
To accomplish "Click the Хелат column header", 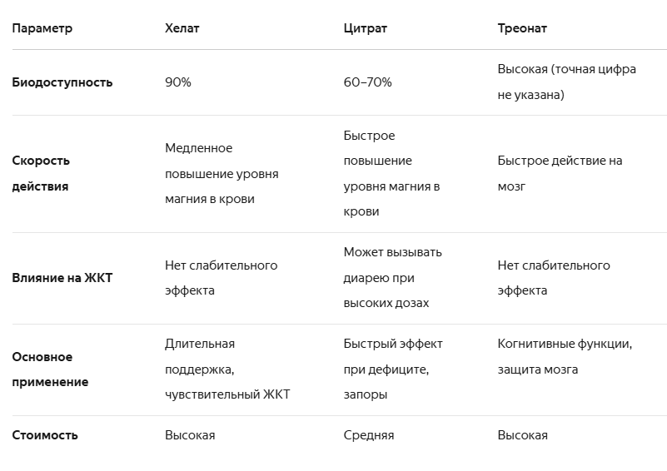I will 182,28.
